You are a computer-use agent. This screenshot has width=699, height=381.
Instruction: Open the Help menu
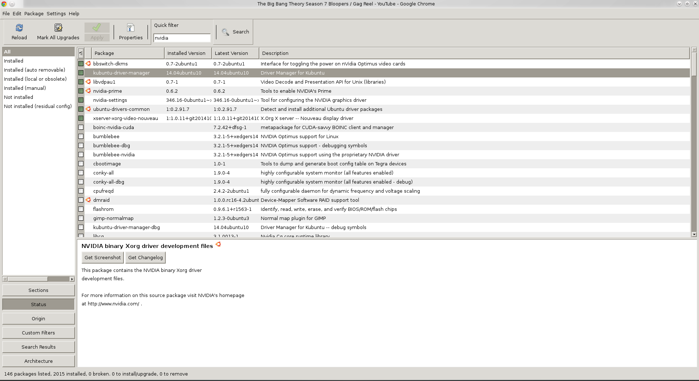(x=74, y=13)
